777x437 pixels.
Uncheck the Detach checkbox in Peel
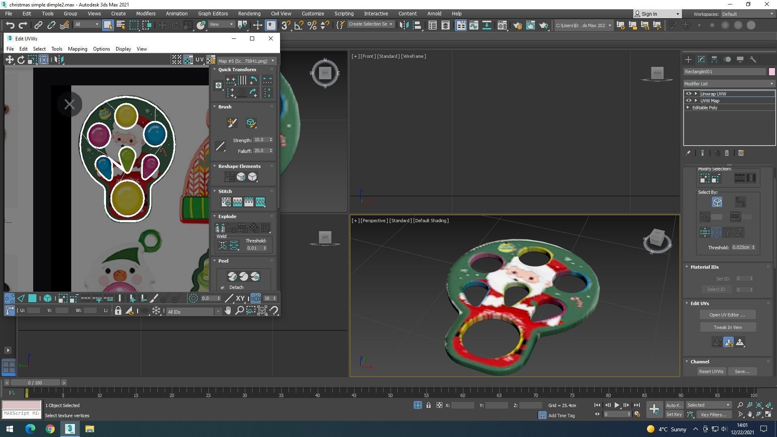223,288
